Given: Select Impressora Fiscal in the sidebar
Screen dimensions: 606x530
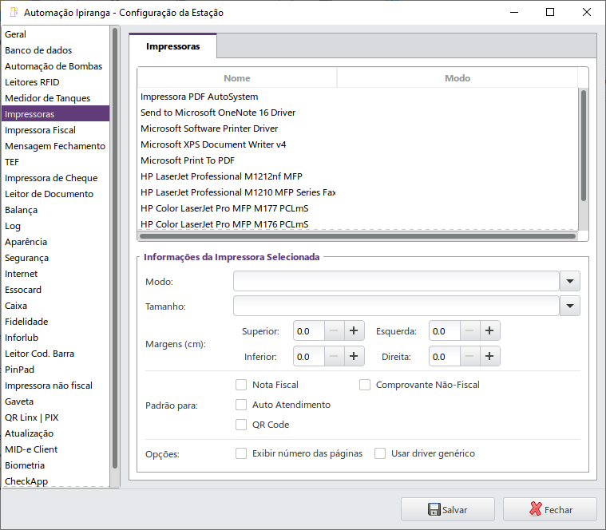Looking at the screenshot, I should pos(40,130).
